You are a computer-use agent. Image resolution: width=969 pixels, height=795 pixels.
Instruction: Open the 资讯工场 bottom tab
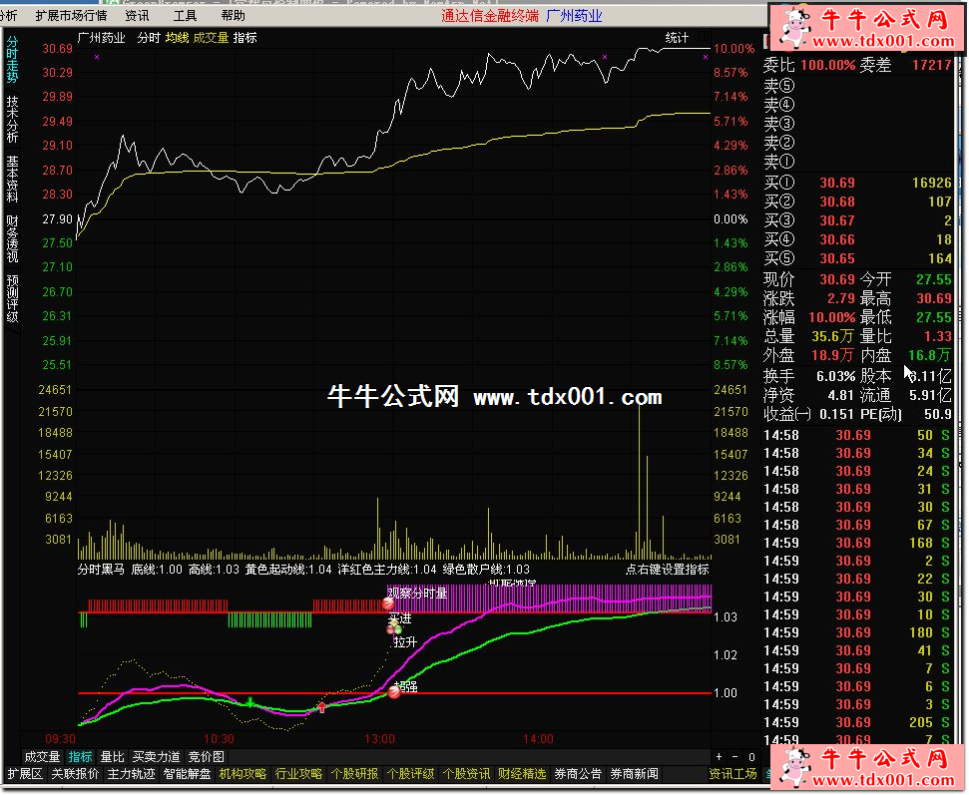[732, 775]
